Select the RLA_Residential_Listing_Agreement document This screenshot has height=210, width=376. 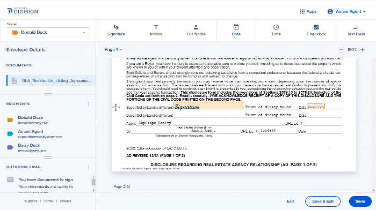coord(51,80)
